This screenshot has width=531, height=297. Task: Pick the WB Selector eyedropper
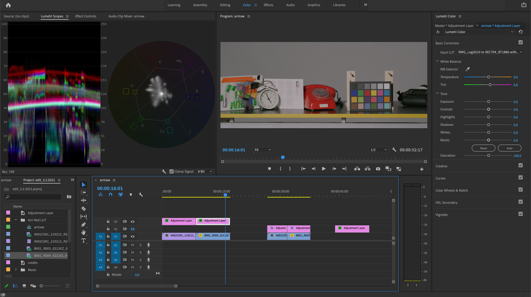[468, 69]
